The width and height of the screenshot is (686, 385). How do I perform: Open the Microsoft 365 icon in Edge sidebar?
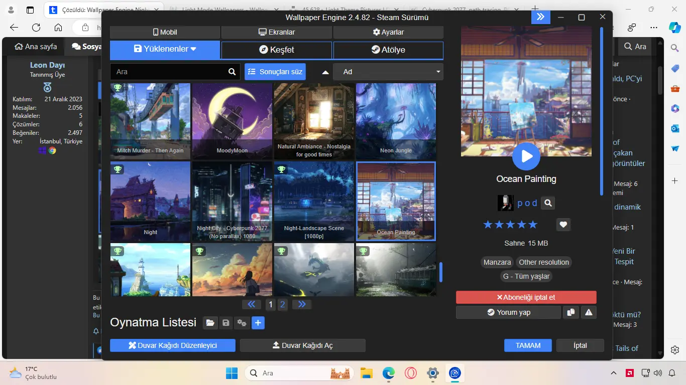click(675, 108)
